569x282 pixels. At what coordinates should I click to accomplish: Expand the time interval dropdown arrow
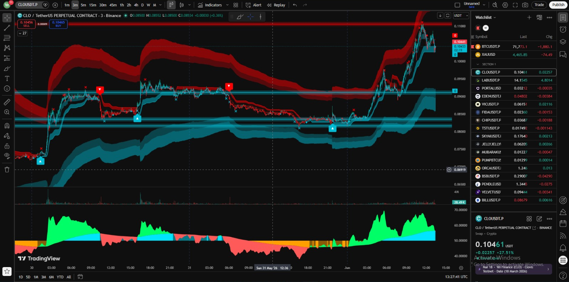coord(161,5)
